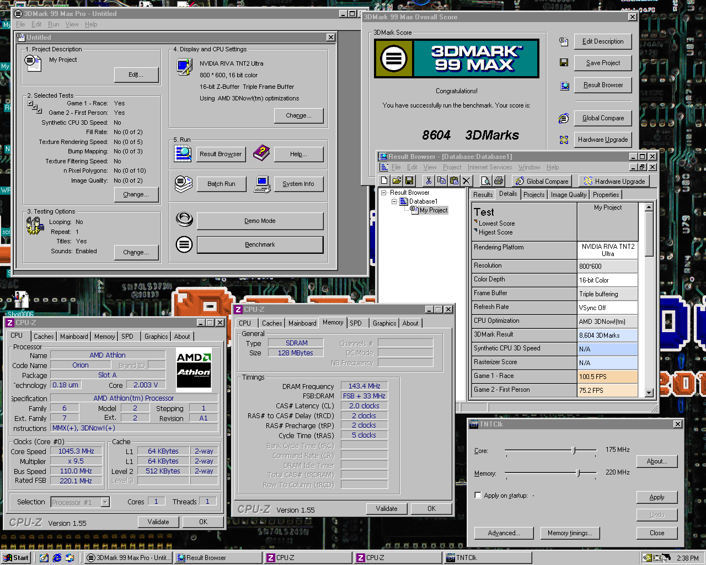
Task: Click the 100.5 FPS Game 1 Race cell
Action: 607,376
